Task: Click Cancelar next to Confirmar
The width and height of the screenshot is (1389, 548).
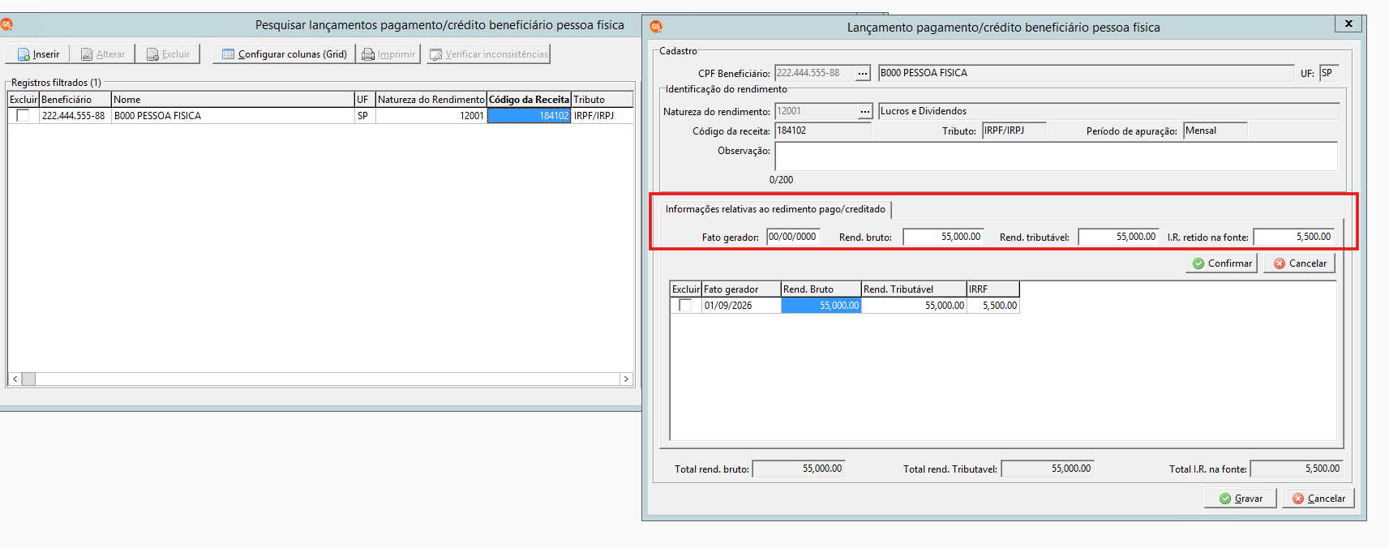Action: coord(1299,263)
